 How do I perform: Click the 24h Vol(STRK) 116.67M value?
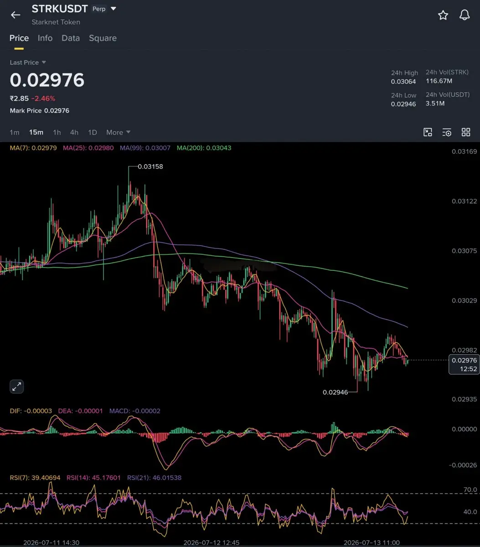tap(439, 81)
